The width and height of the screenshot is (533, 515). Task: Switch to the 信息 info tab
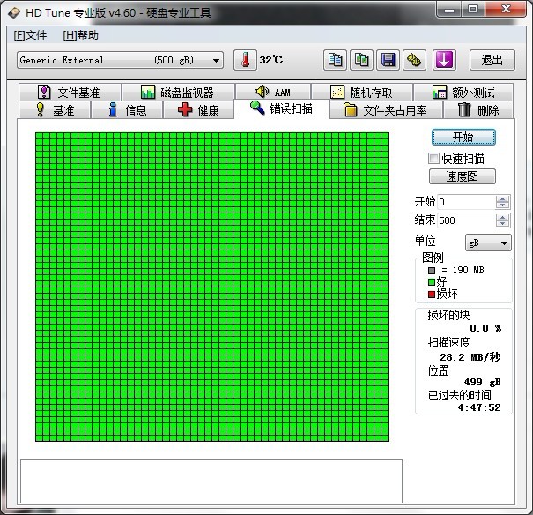tap(127, 110)
